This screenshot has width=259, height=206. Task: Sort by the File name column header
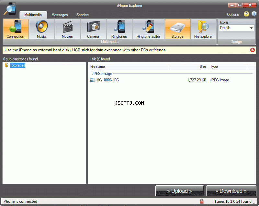tap(129, 67)
